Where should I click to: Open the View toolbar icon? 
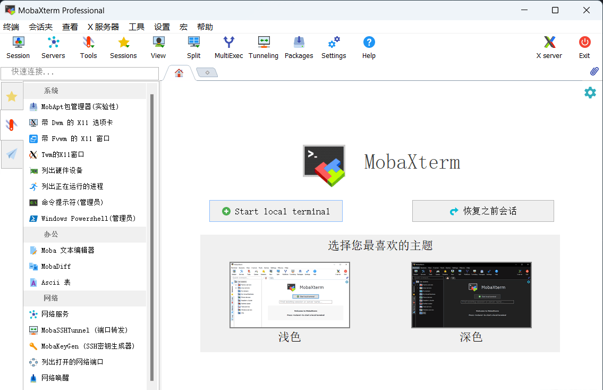tap(158, 48)
